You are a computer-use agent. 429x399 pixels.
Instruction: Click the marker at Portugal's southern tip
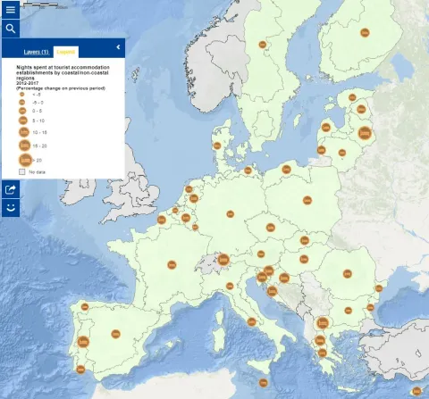(80, 370)
